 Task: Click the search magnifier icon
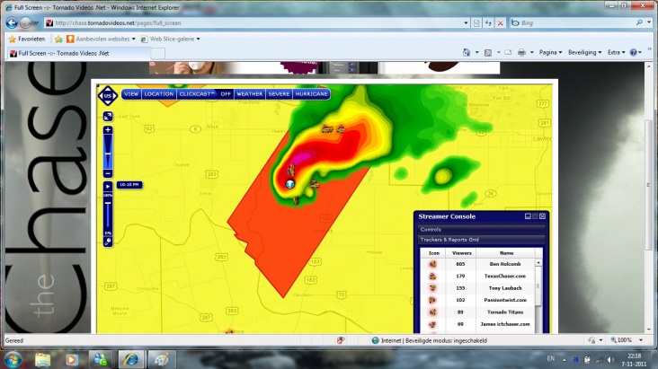point(639,22)
